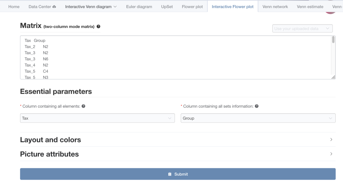343x181 pixels.
Task: Click the '(two-column mode matrix)' label
Action: 69,27
